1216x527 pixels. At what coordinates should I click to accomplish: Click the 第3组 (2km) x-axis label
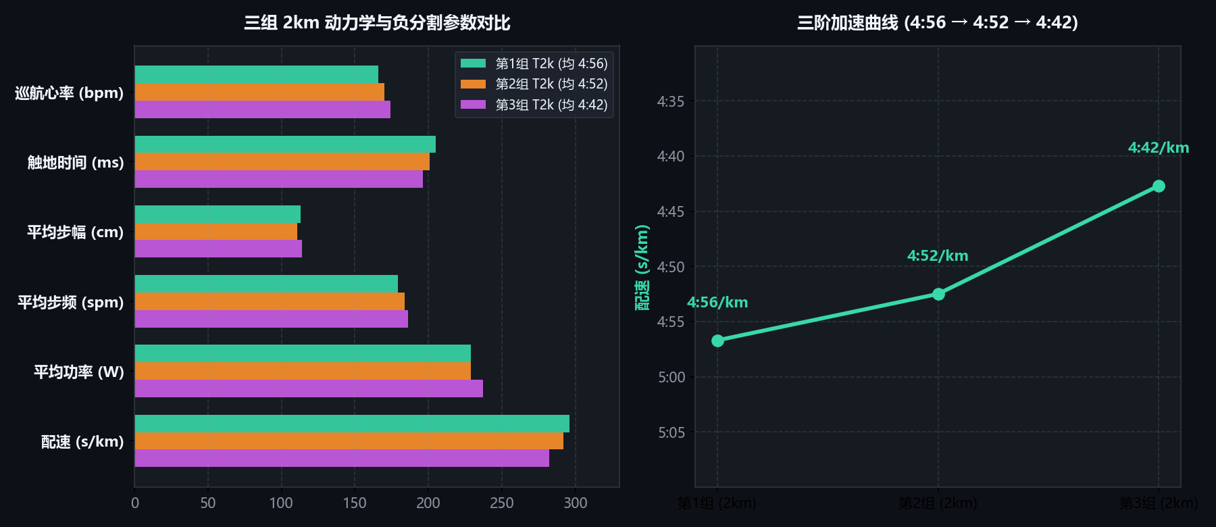pos(1159,503)
